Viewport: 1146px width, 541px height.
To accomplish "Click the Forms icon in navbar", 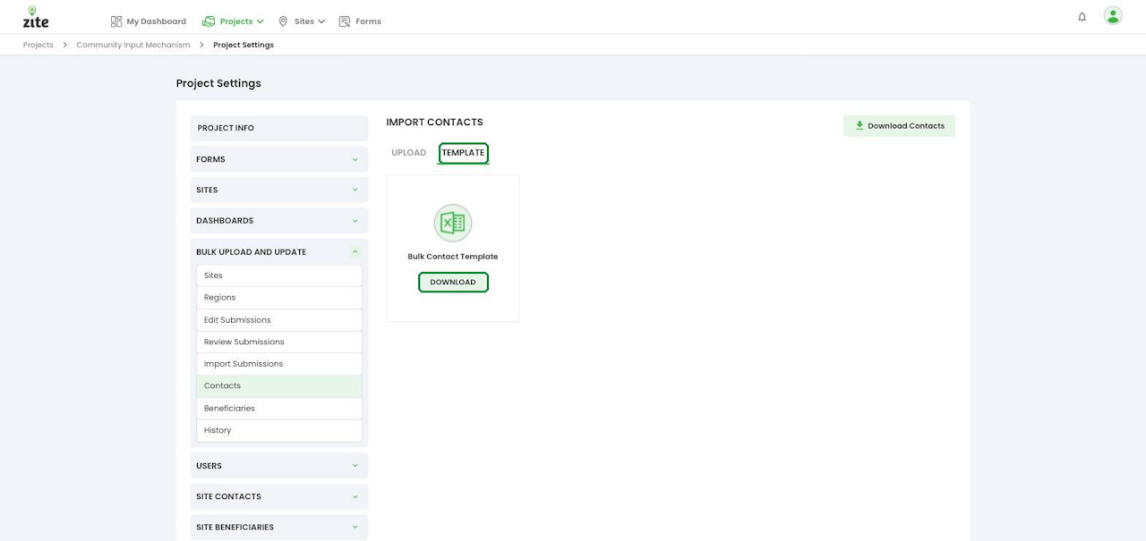I will coord(345,21).
